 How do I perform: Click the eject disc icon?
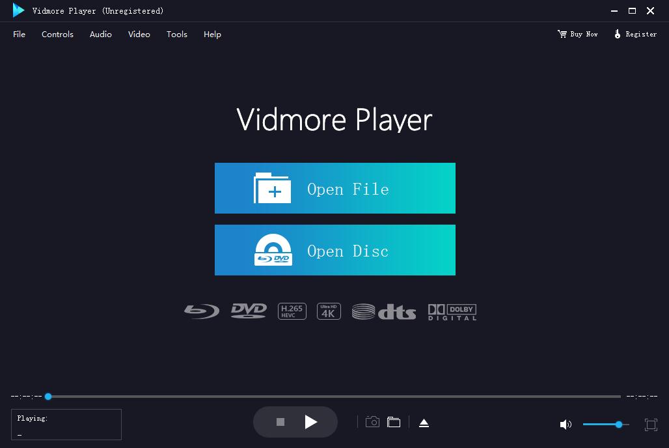424,422
